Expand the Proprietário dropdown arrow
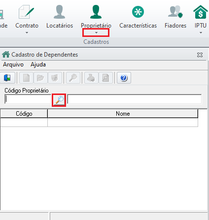This screenshot has height=220, width=209. (96, 32)
